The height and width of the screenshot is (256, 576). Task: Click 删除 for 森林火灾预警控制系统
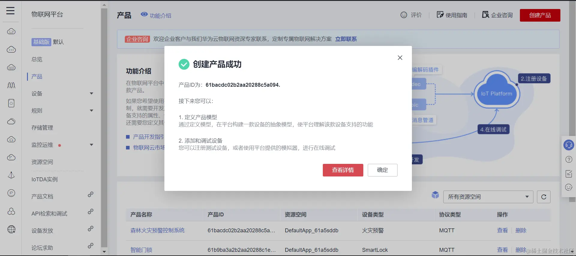(x=521, y=230)
